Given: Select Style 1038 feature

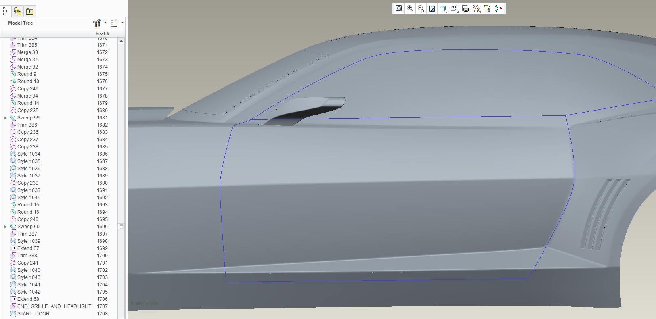Looking at the screenshot, I should coord(29,190).
